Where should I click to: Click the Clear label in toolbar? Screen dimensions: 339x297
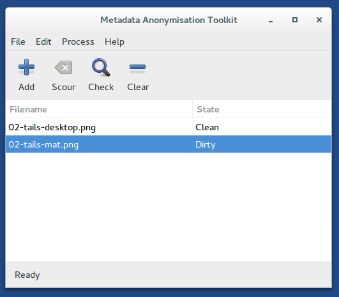pyautogui.click(x=138, y=87)
